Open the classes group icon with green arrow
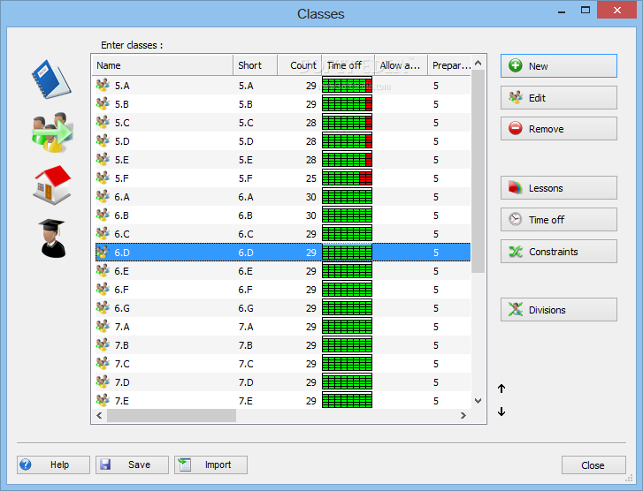 [52, 132]
